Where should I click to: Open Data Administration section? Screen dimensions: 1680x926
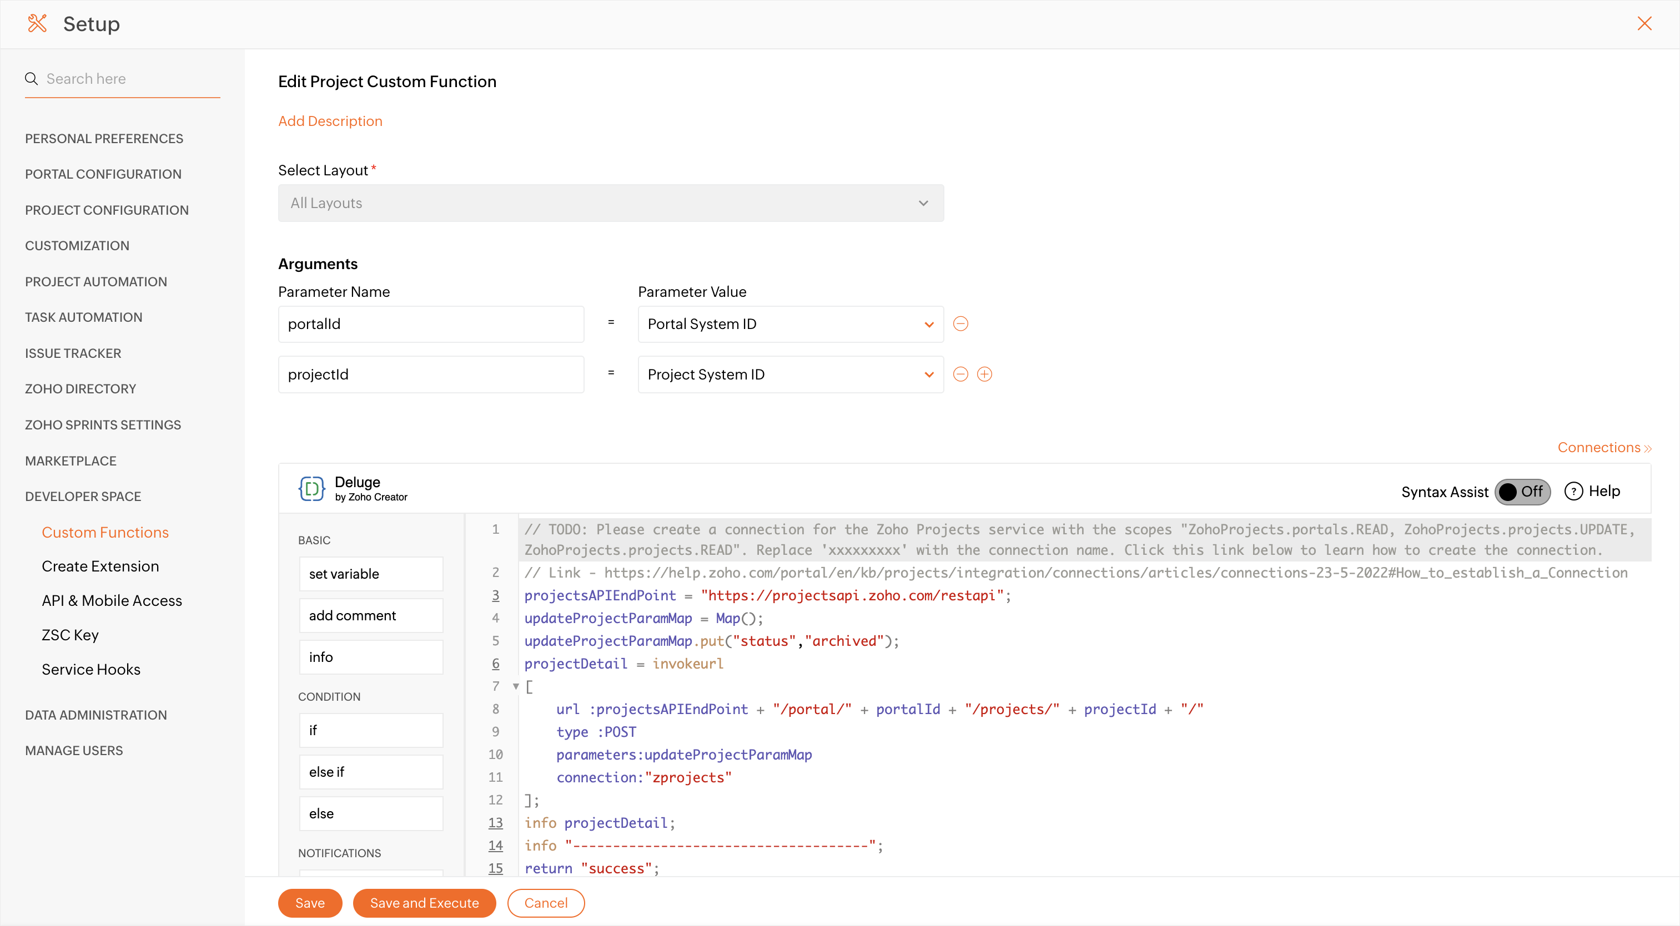click(96, 715)
